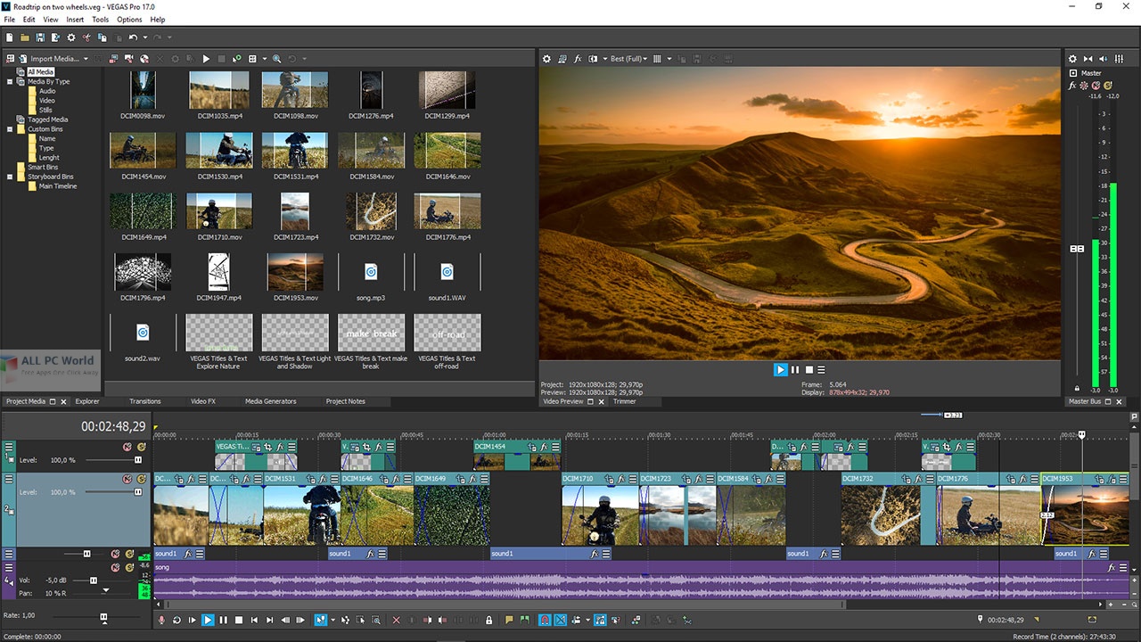Open the Best (Full) preview quality dropdown
The width and height of the screenshot is (1141, 642).
coord(627,58)
